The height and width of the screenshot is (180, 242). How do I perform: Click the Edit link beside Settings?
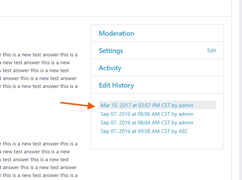click(212, 51)
